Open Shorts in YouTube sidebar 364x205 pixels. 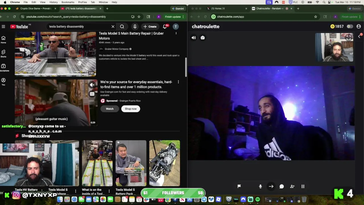3,54
